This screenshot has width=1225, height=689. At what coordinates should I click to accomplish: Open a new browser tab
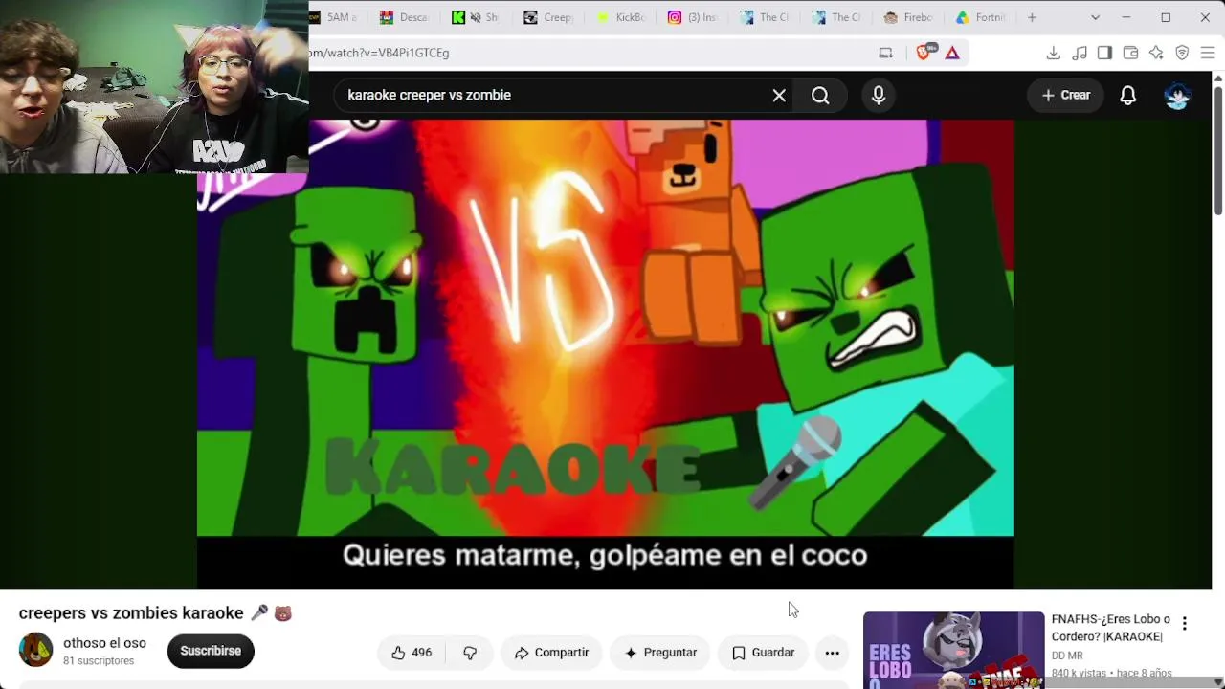[x=1032, y=17]
